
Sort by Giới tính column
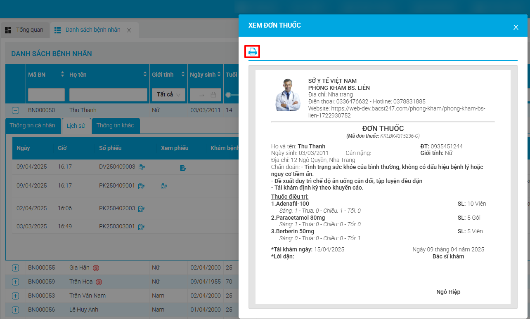tap(183, 75)
